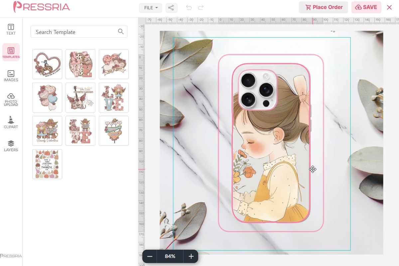Open the Layers panel
The height and width of the screenshot is (266, 399).
pyautogui.click(x=11, y=146)
